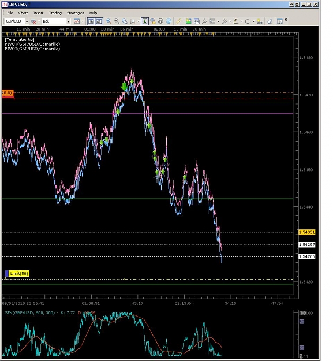
Task: Click the cursor selection window icon
Action: point(280,21)
